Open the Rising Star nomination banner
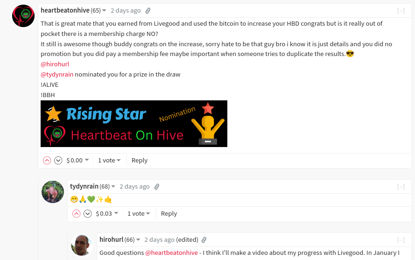The width and height of the screenshot is (415, 260). pyautogui.click(x=134, y=124)
